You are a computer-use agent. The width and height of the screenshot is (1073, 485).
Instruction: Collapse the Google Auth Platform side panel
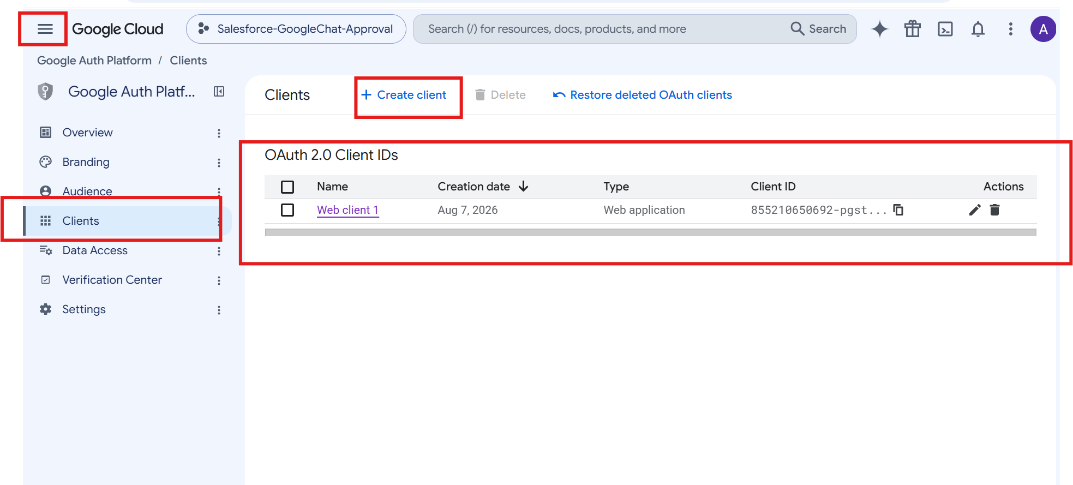(x=219, y=92)
